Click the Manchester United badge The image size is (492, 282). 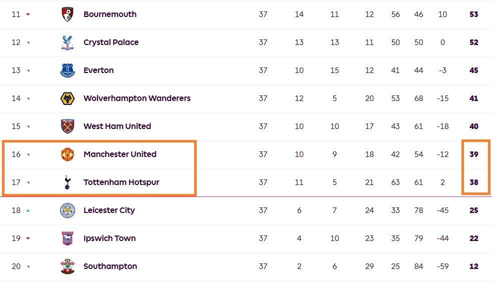click(x=67, y=154)
